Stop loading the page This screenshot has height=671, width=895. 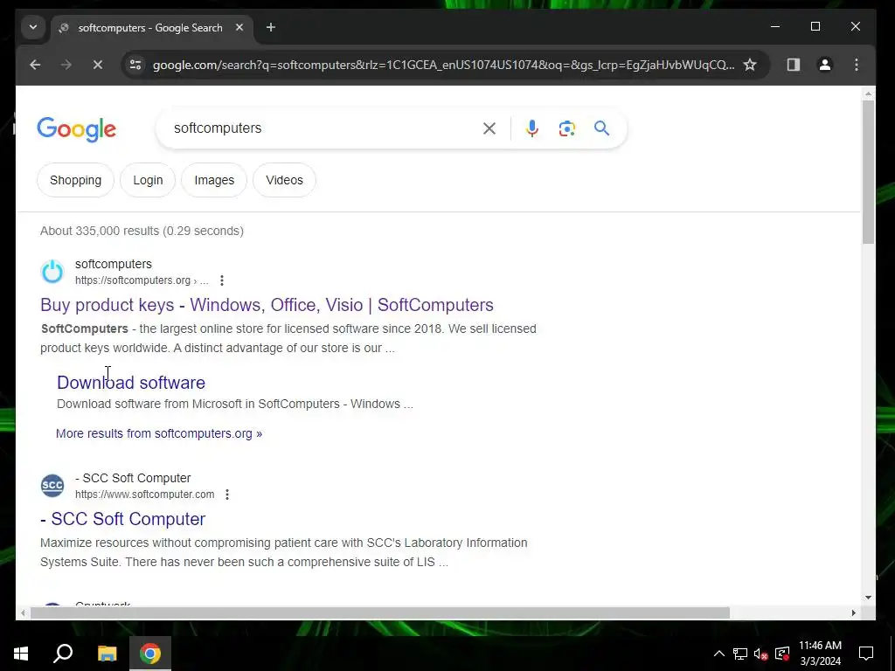[x=98, y=65]
